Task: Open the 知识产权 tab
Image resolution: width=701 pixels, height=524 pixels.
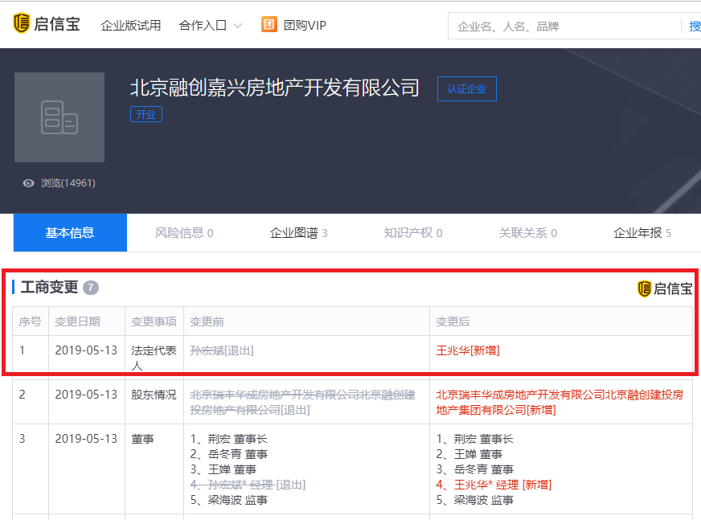Action: [x=412, y=233]
